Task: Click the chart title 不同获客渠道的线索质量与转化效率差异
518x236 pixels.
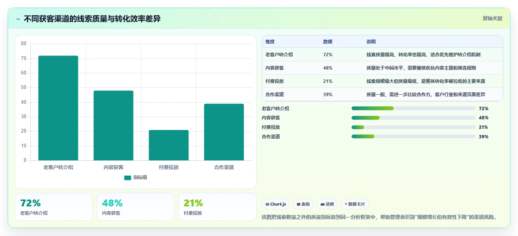Action: click(x=92, y=19)
